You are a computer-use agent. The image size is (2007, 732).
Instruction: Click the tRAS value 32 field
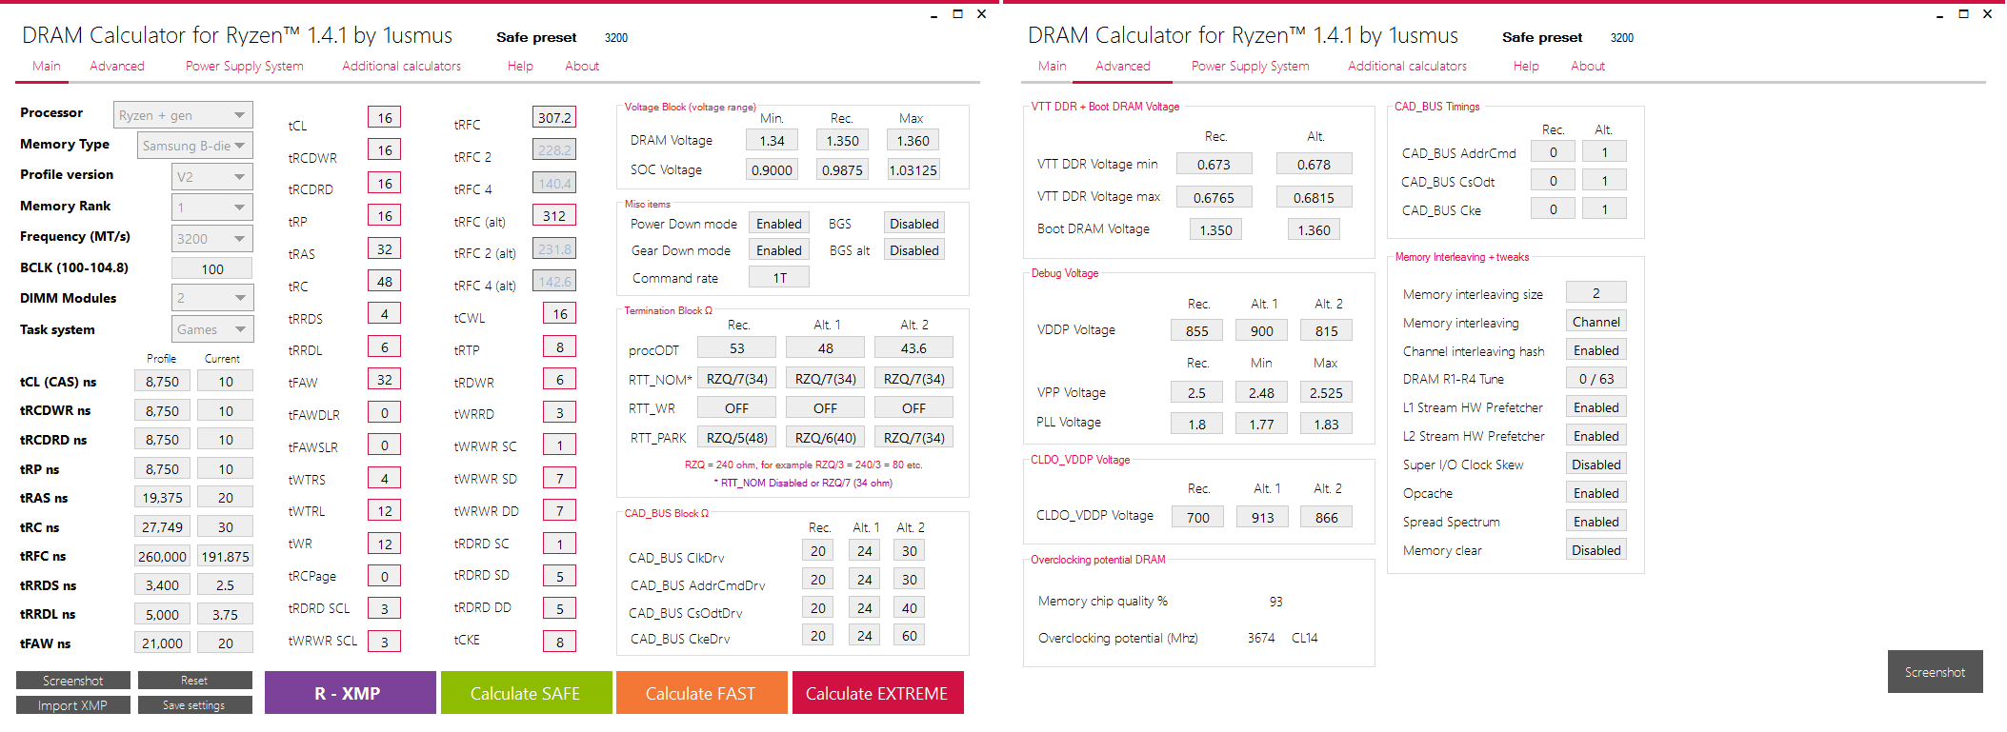pos(385,249)
